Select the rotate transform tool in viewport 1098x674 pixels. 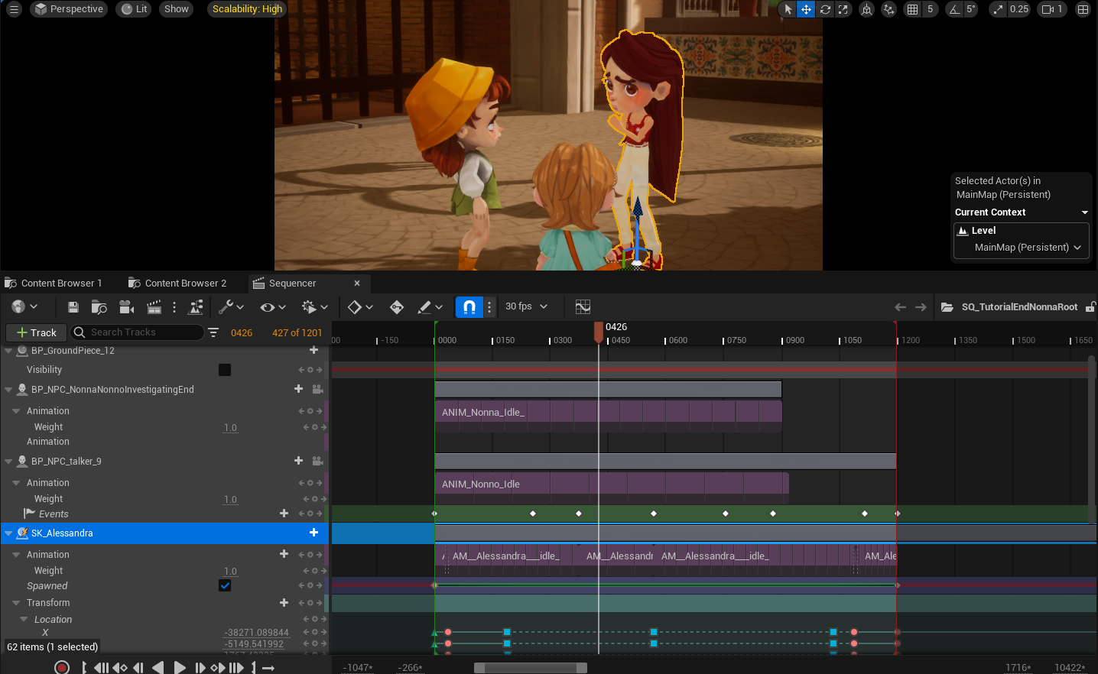(x=825, y=9)
